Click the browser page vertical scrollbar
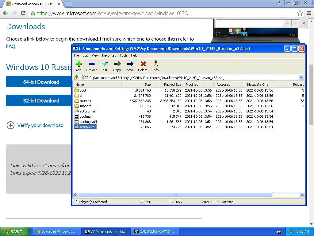Screen dimensions: 314x236 pyautogui.click(x=312, y=94)
